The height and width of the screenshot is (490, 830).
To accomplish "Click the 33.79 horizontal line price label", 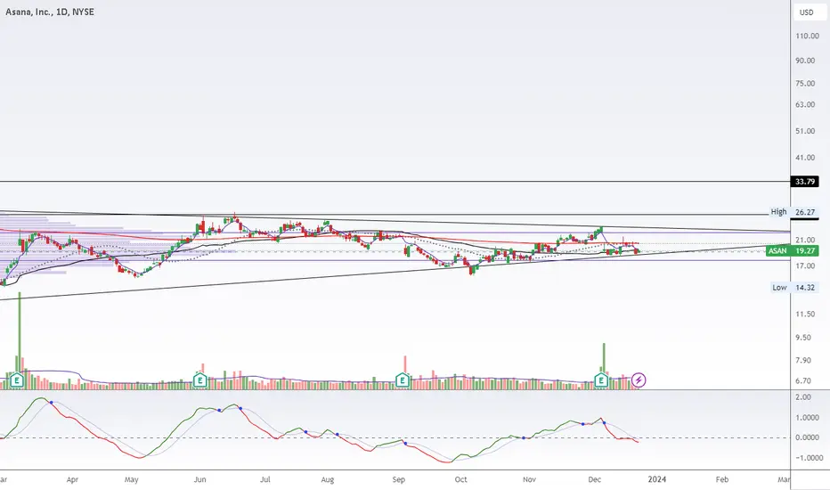I will coord(804,182).
